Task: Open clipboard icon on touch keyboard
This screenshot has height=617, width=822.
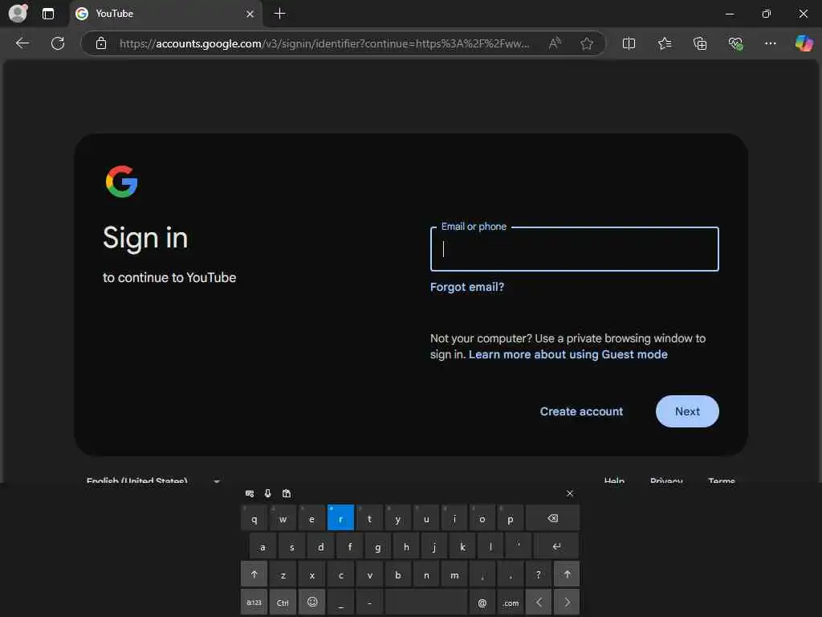Action: click(x=287, y=493)
